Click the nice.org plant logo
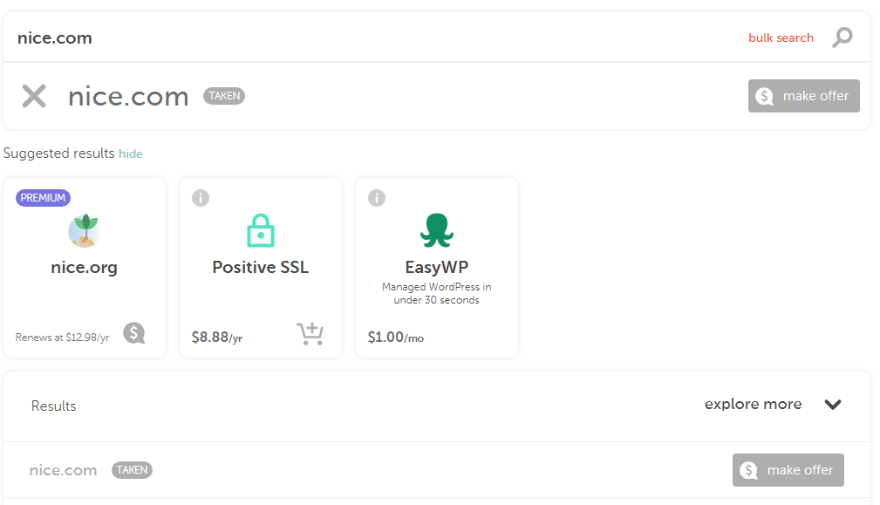The image size is (880, 505). click(85, 230)
